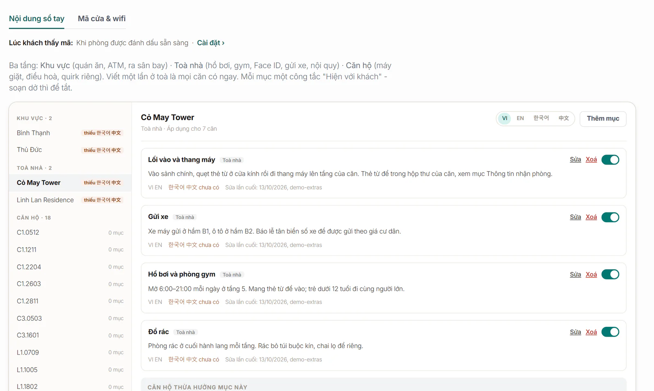The height and width of the screenshot is (391, 654).
Task: Switch to Mã cửa & wifi tab
Action: (x=102, y=19)
